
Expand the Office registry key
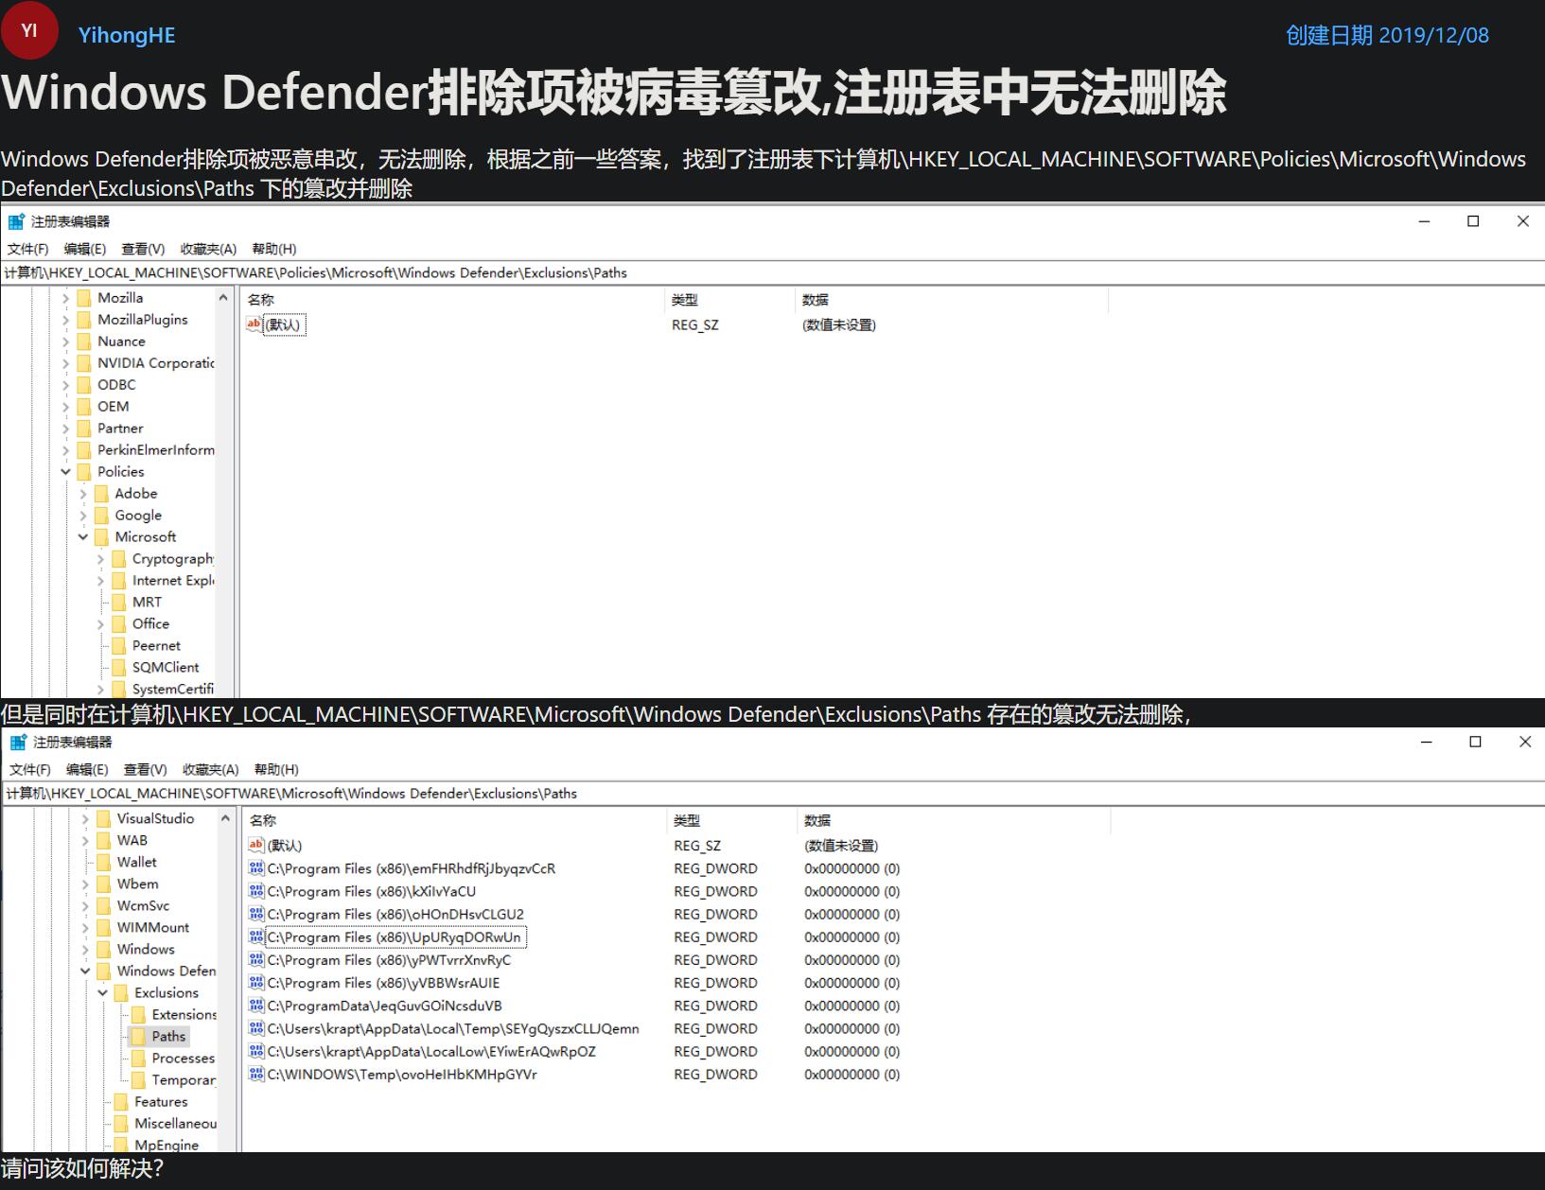[100, 624]
